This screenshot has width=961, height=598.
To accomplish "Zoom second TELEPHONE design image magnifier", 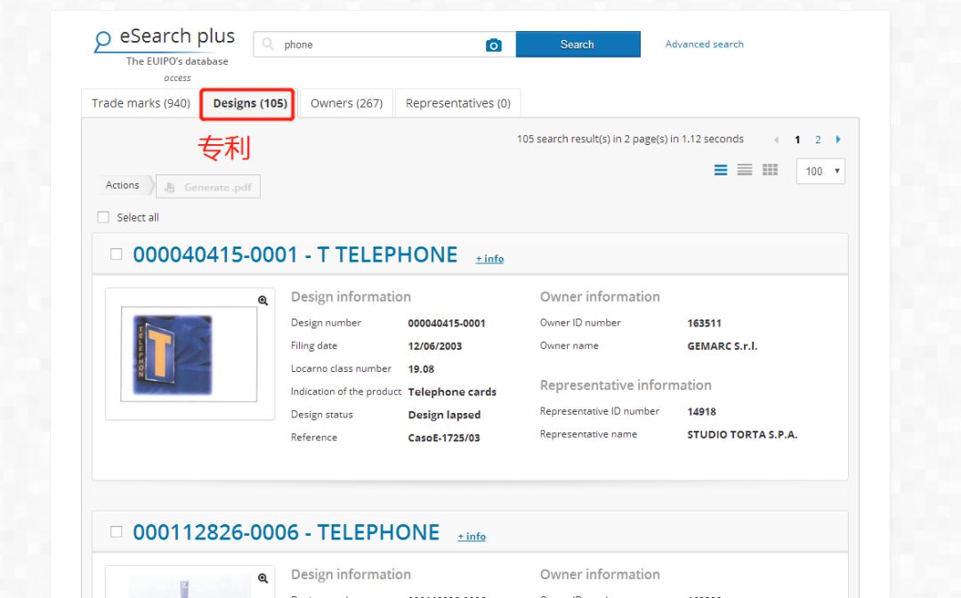I will 262,578.
